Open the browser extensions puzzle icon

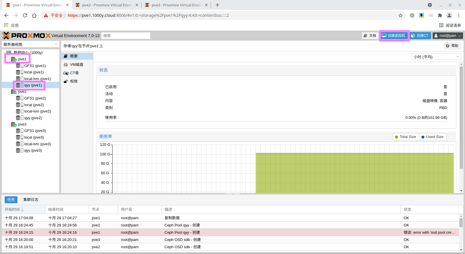(440, 15)
